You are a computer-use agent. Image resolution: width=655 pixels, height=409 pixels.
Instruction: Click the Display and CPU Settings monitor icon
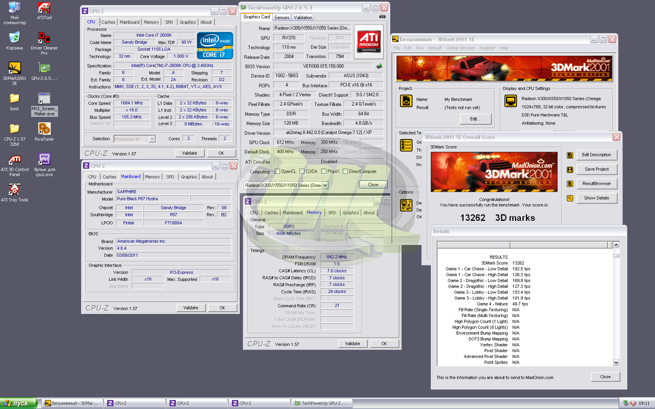510,101
